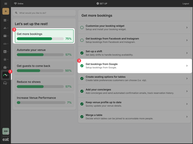Open 'Get bookings from Google' task
The width and height of the screenshot is (193, 144).
(134, 66)
